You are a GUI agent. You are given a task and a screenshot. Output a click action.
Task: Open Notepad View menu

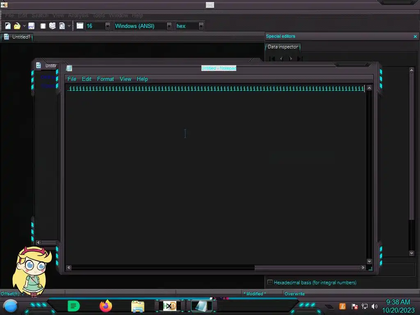pyautogui.click(x=126, y=79)
